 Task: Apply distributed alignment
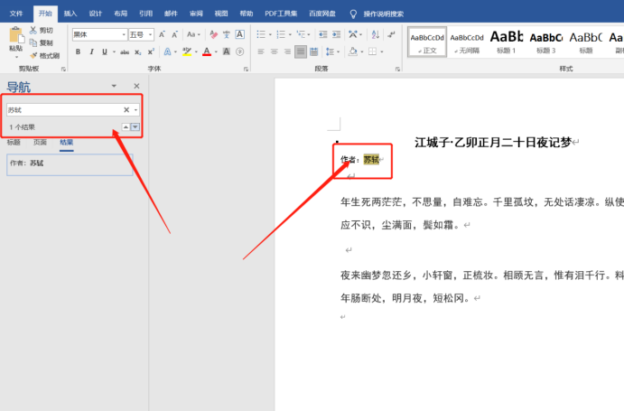tap(314, 51)
